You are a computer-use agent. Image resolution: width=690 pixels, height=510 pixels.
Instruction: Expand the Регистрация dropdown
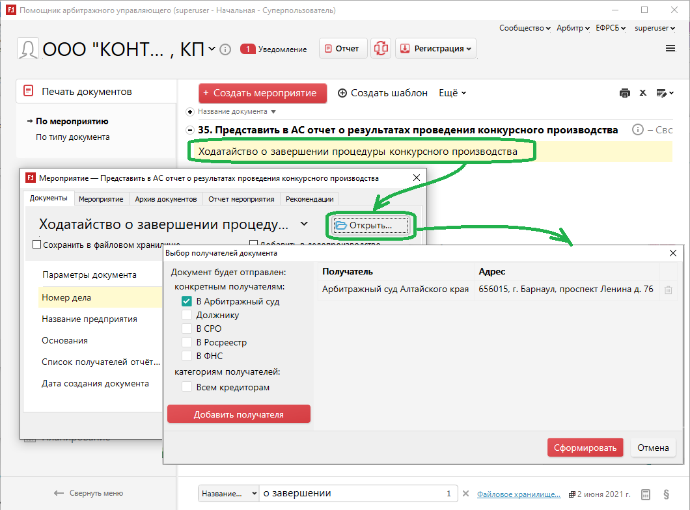435,49
